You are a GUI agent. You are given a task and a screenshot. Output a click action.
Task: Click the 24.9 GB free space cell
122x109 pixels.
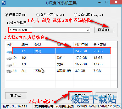(x=81, y=51)
